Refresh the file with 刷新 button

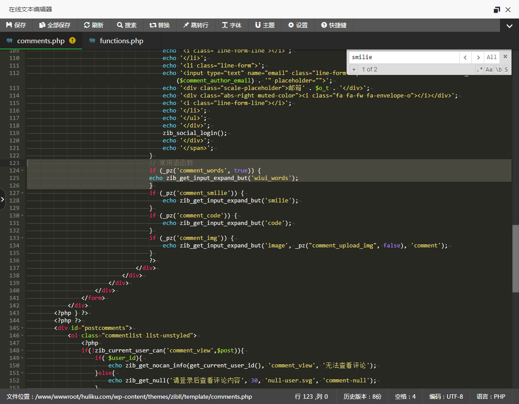pyautogui.click(x=93, y=25)
